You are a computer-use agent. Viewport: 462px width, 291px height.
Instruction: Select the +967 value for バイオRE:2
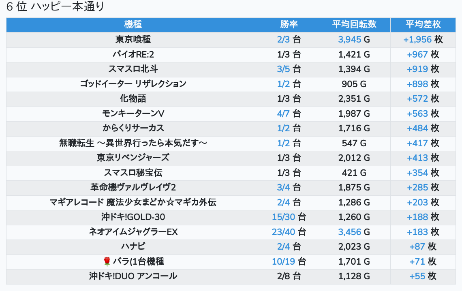417,55
